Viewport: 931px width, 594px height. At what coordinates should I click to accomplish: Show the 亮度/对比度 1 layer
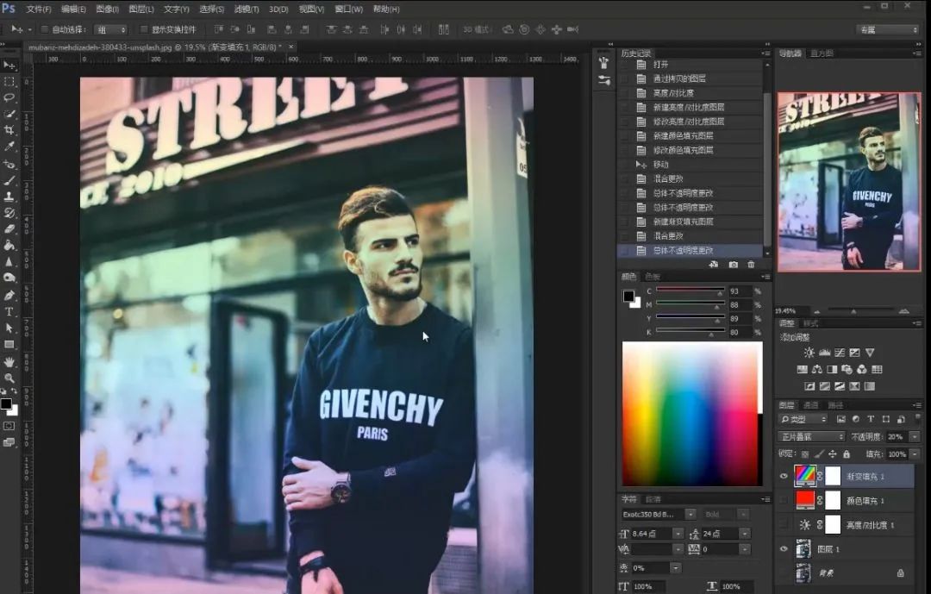(x=784, y=525)
